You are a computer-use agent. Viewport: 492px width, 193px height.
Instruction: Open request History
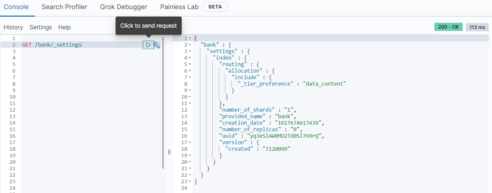pyautogui.click(x=13, y=27)
